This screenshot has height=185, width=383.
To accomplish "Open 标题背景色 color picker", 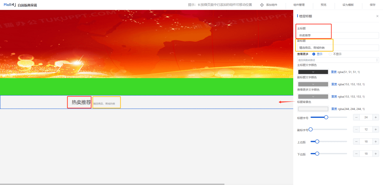I will 313,109.
